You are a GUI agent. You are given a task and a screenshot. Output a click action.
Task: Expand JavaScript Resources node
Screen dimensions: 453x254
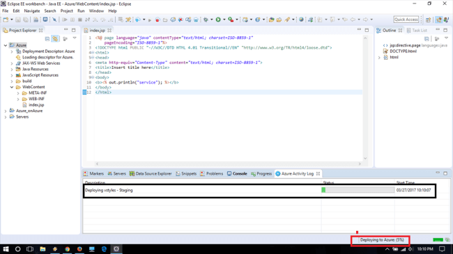click(12, 75)
